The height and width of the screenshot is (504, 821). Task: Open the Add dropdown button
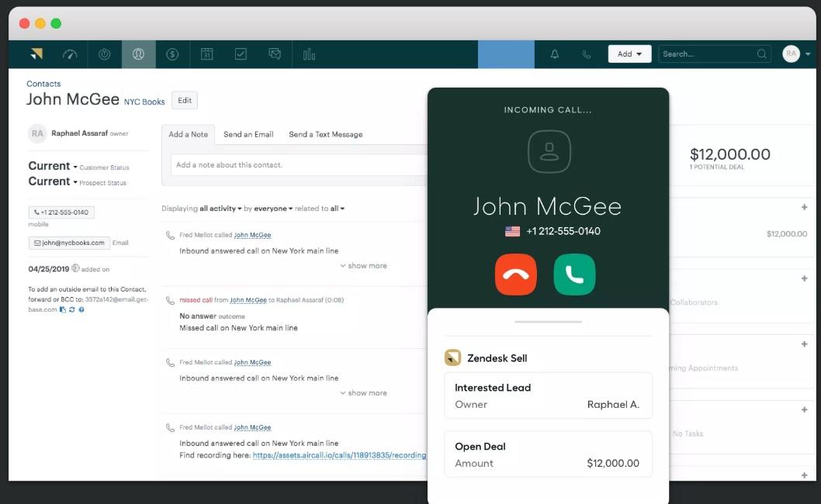629,54
